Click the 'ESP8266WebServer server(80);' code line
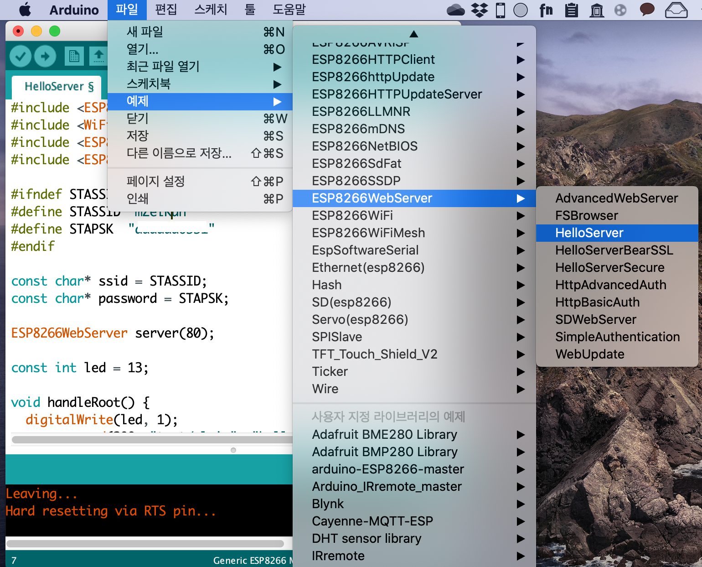Screen dimensions: 702x567 click(113, 333)
